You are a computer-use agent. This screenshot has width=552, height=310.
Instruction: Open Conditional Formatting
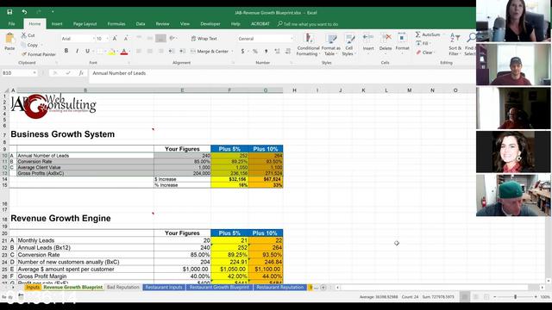[x=309, y=45]
